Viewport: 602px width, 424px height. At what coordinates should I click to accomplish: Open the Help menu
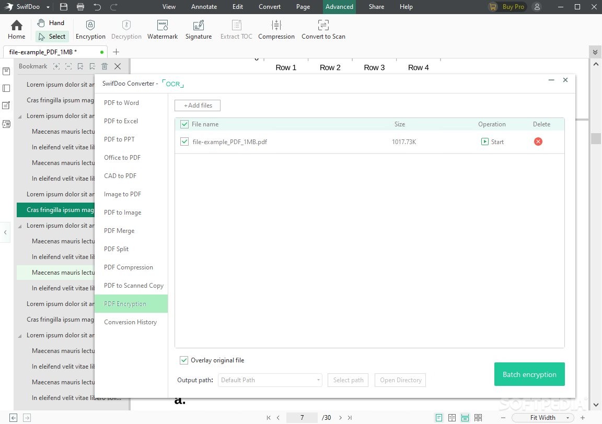click(406, 7)
